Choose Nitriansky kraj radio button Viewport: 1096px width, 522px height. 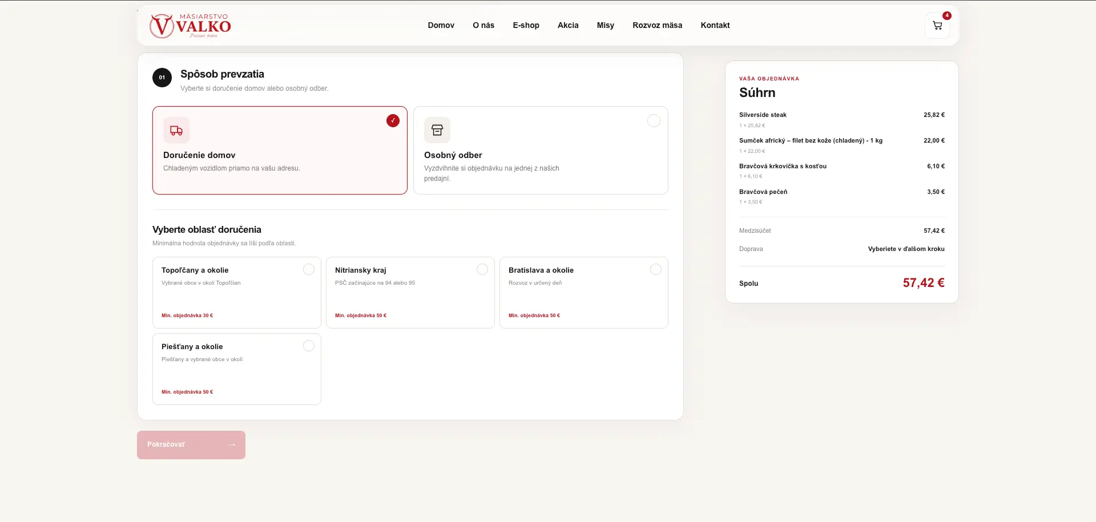tap(482, 269)
